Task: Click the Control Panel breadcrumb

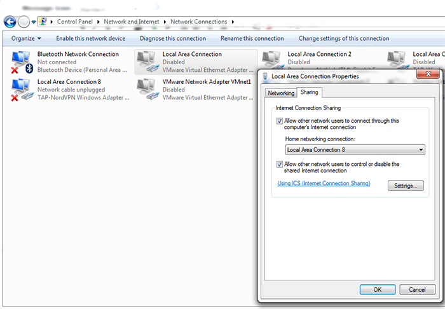Action: point(75,22)
